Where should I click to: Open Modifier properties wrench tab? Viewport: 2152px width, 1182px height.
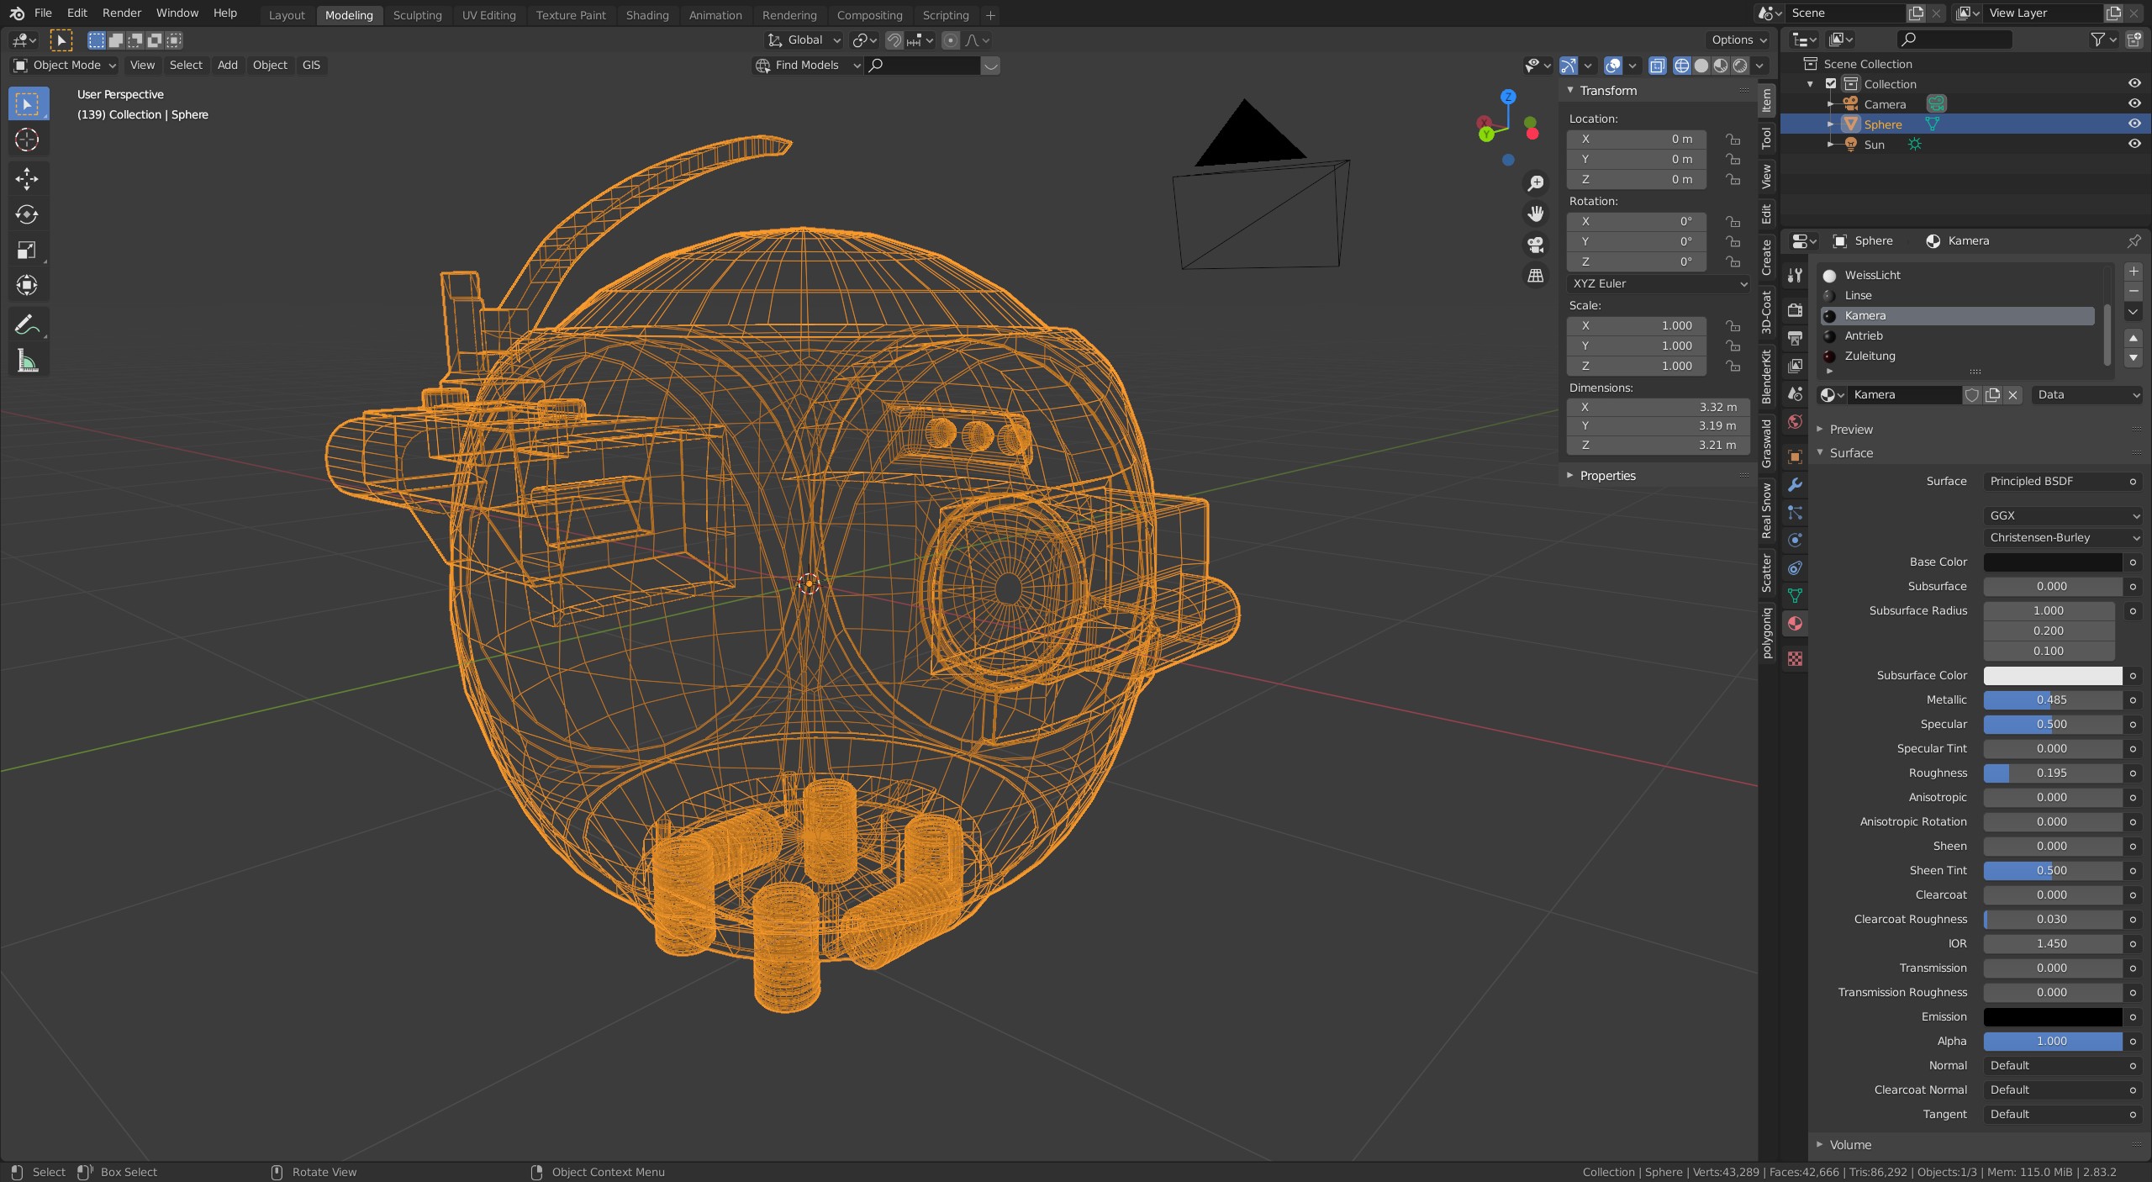pyautogui.click(x=1795, y=485)
